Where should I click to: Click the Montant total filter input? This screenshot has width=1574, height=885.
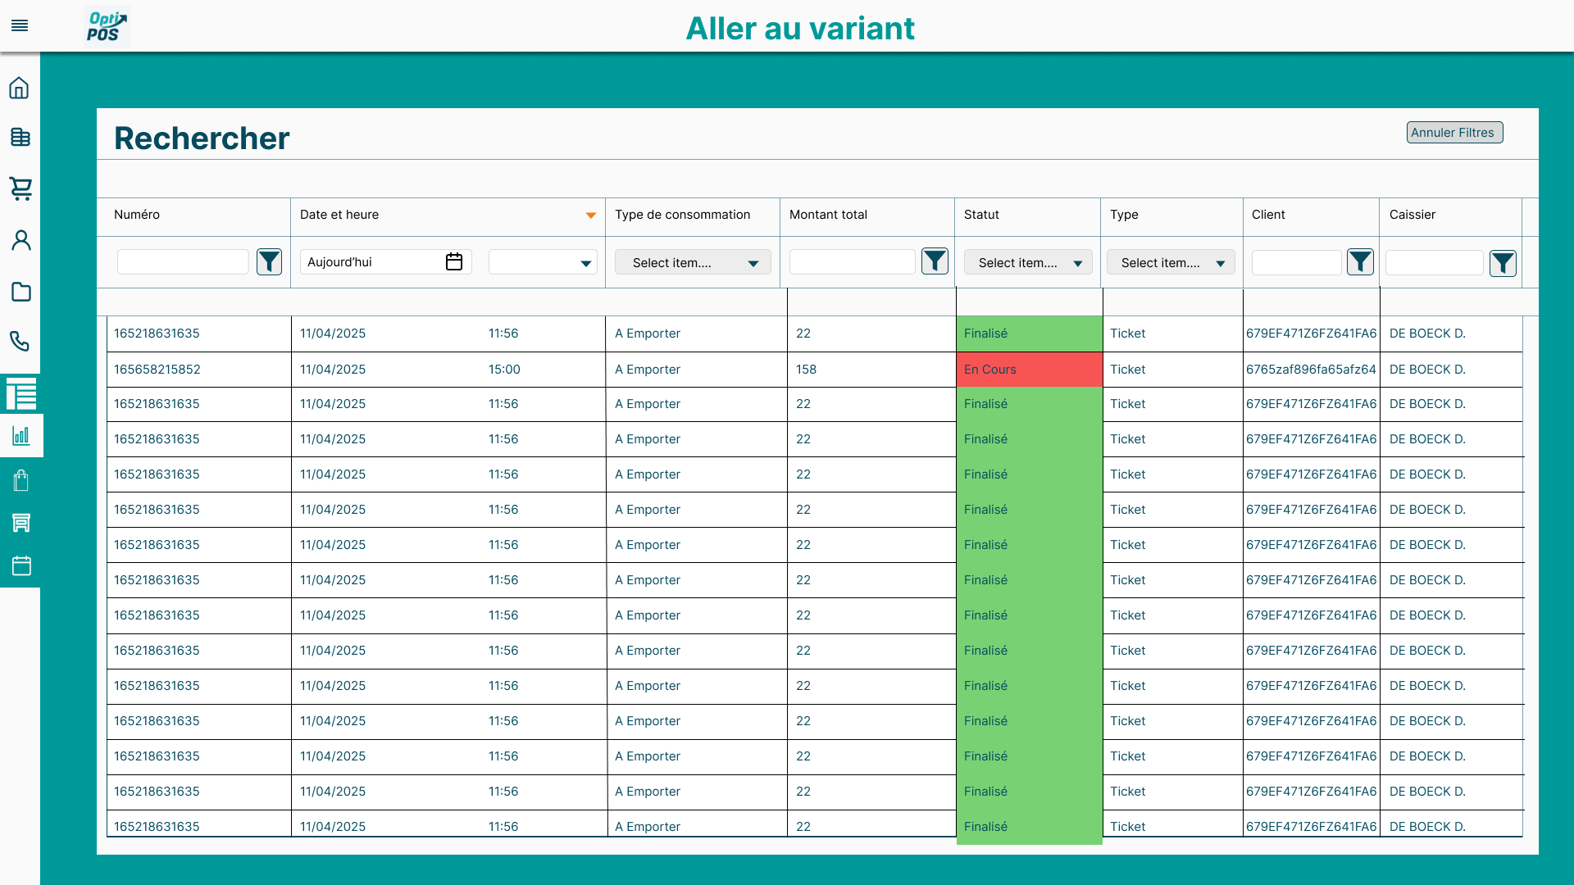pyautogui.click(x=852, y=262)
